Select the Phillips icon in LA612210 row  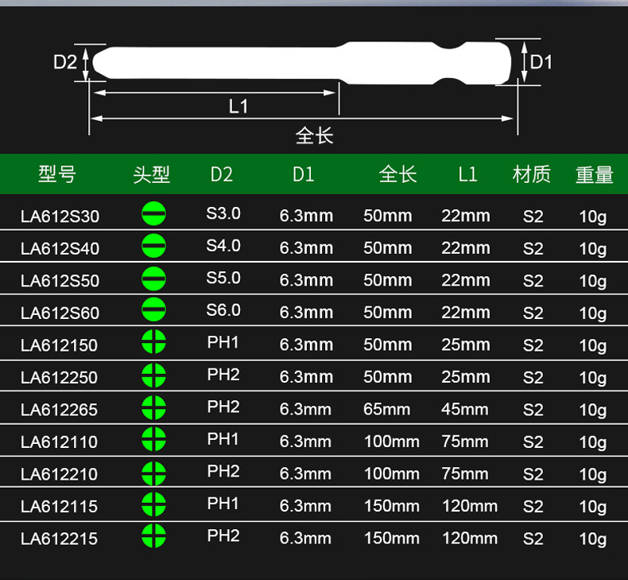pyautogui.click(x=153, y=473)
